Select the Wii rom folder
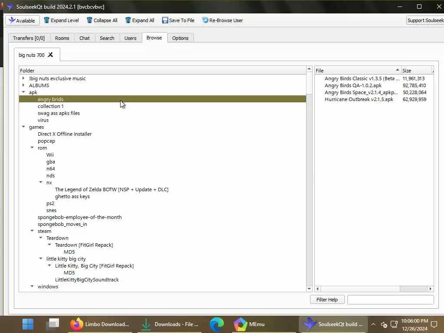Viewport: 444px width, 333px height. coord(50,155)
